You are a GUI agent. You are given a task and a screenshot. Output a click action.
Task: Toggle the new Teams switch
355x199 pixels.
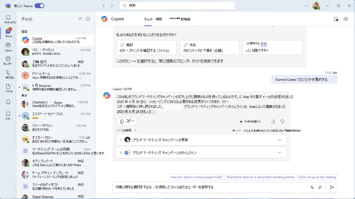click(x=39, y=6)
